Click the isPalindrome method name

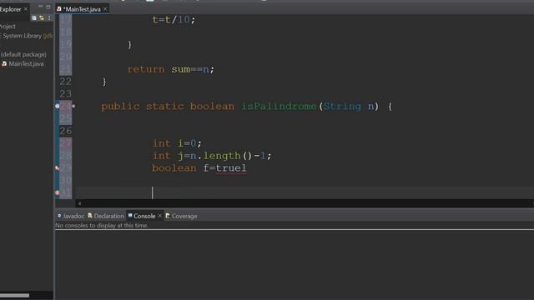279,107
